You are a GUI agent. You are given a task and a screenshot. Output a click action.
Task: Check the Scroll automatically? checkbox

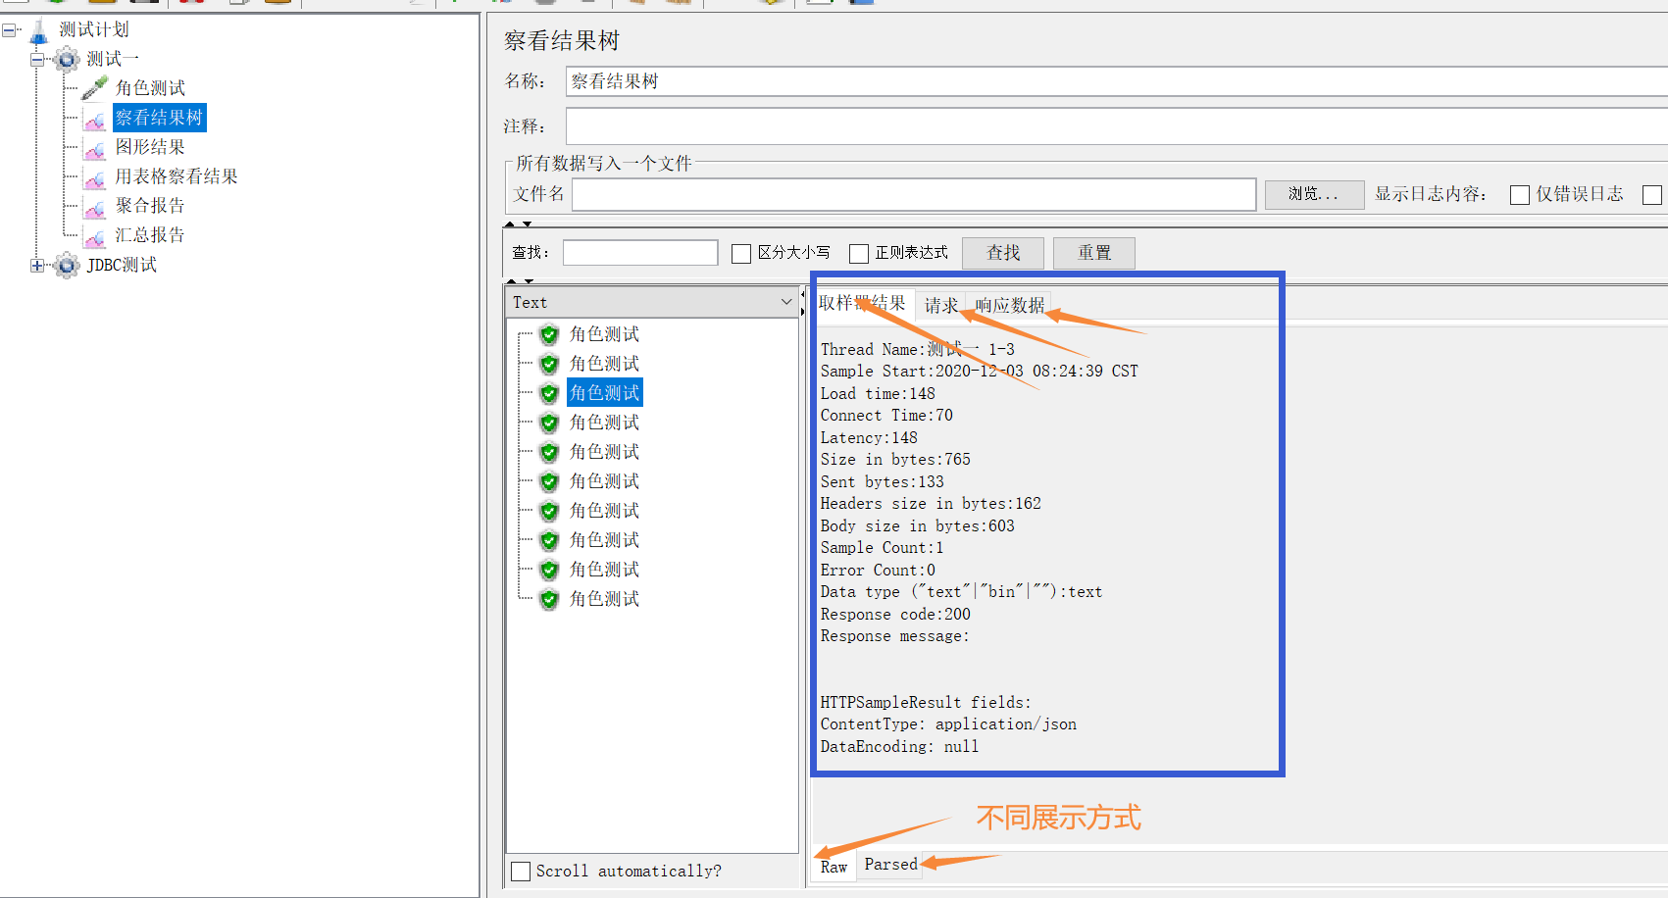[521, 871]
